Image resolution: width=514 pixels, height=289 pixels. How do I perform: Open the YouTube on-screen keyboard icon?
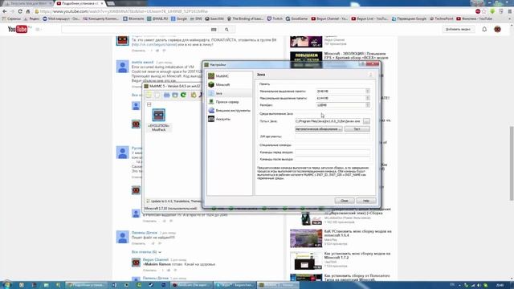(214, 30)
